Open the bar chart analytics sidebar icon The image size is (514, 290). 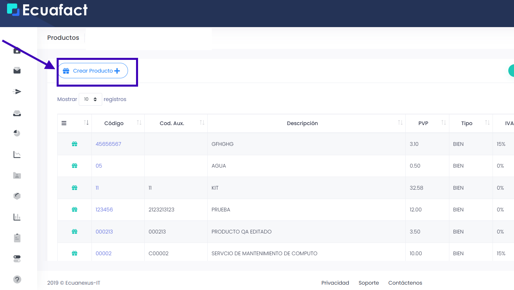point(17,217)
